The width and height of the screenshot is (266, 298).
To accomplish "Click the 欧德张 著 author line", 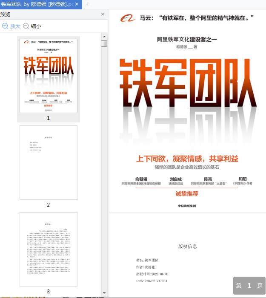I will [x=187, y=47].
